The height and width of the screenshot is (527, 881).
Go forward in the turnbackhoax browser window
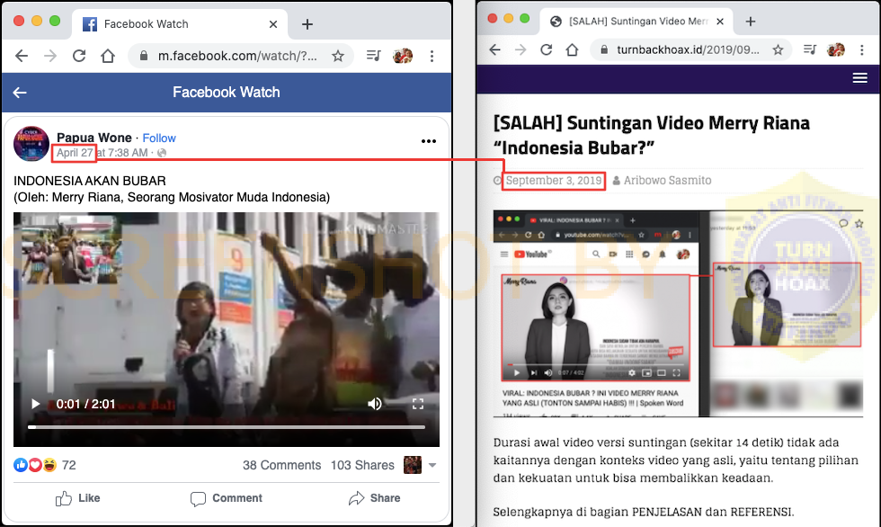pyautogui.click(x=521, y=49)
